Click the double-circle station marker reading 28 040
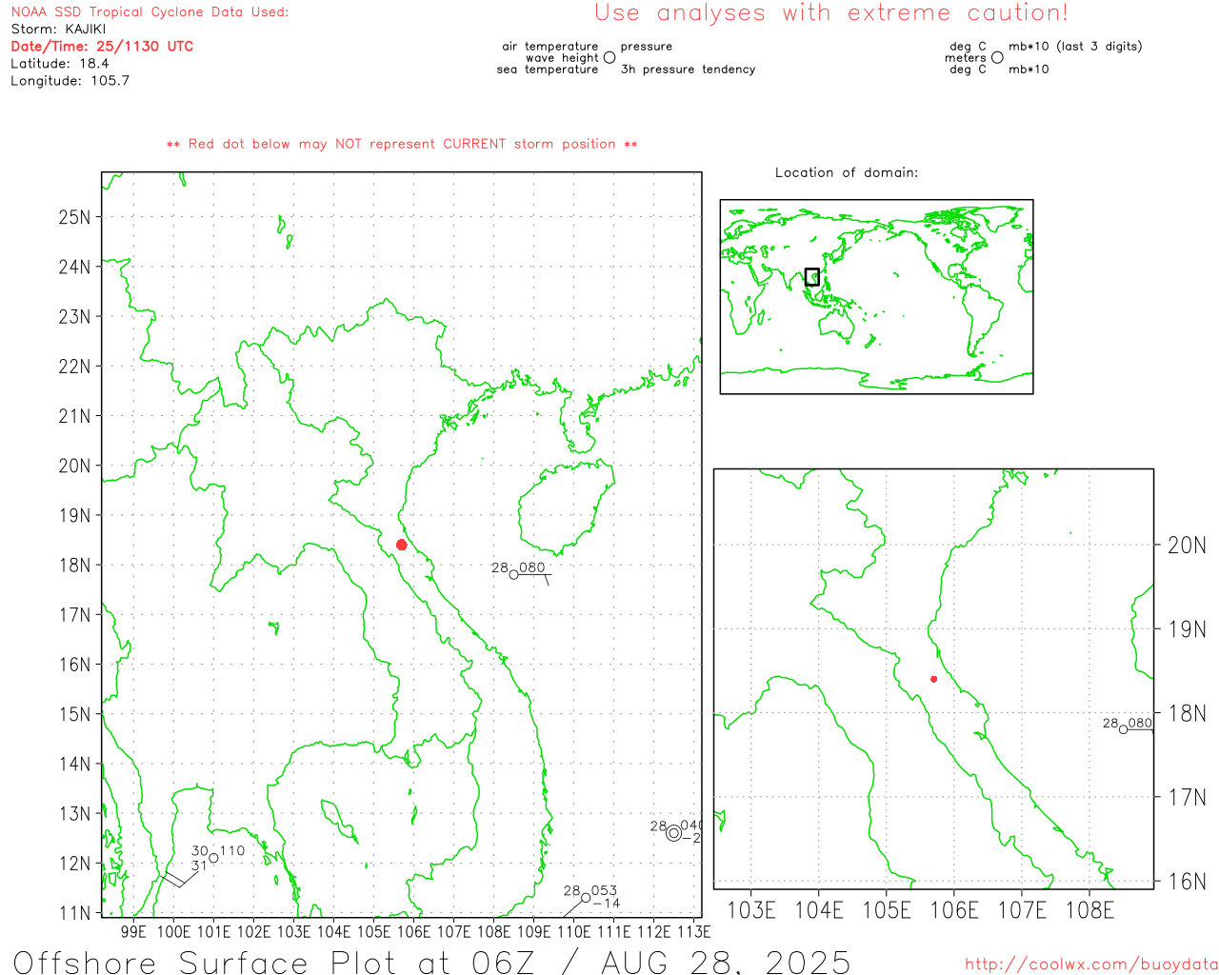 coord(674,833)
